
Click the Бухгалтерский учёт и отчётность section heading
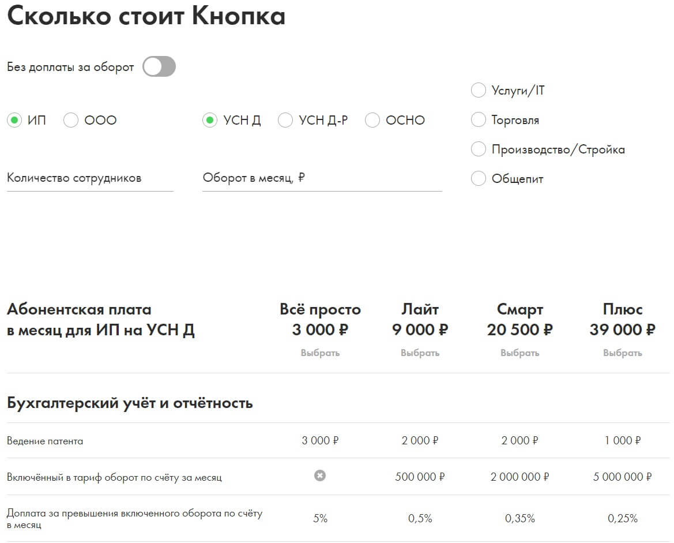tap(130, 403)
